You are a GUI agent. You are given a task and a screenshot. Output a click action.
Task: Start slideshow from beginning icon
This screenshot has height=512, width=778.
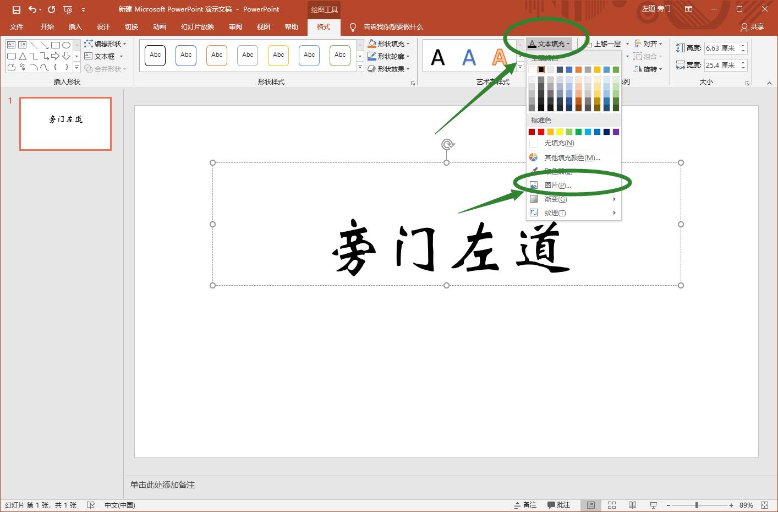[68, 9]
